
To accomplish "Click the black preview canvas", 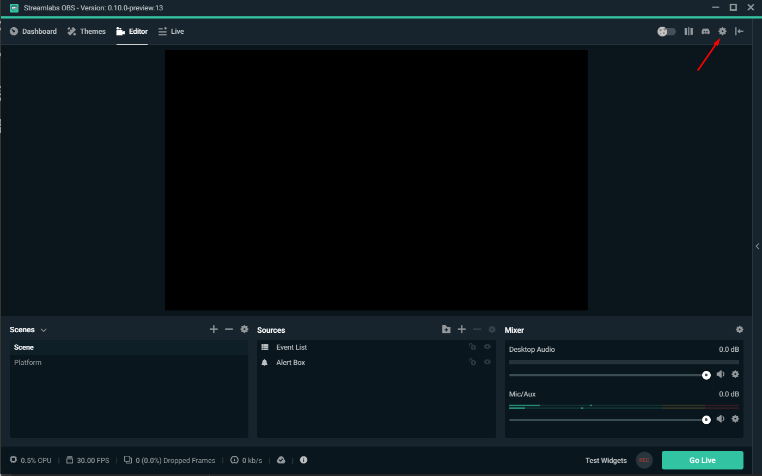I will 376,180.
